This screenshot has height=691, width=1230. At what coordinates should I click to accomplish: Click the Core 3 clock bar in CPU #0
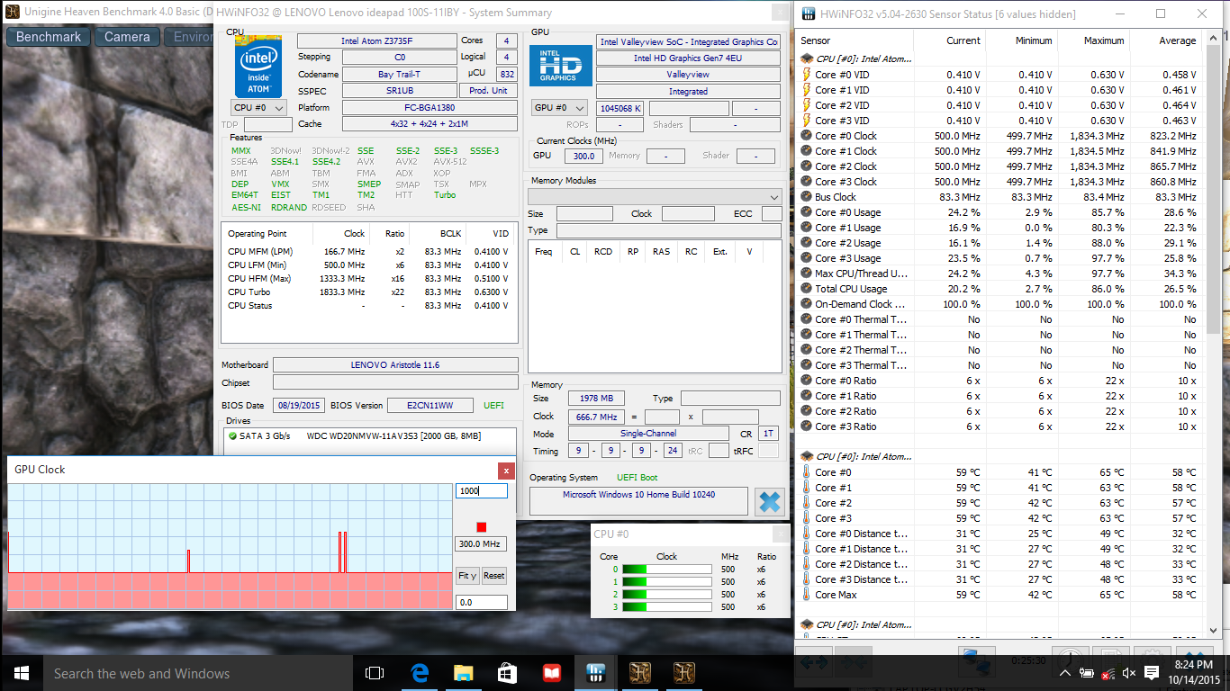coord(667,607)
